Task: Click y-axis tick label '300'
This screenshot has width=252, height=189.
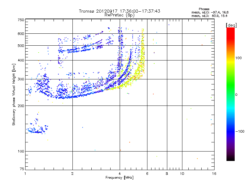Action: tap(21, 79)
